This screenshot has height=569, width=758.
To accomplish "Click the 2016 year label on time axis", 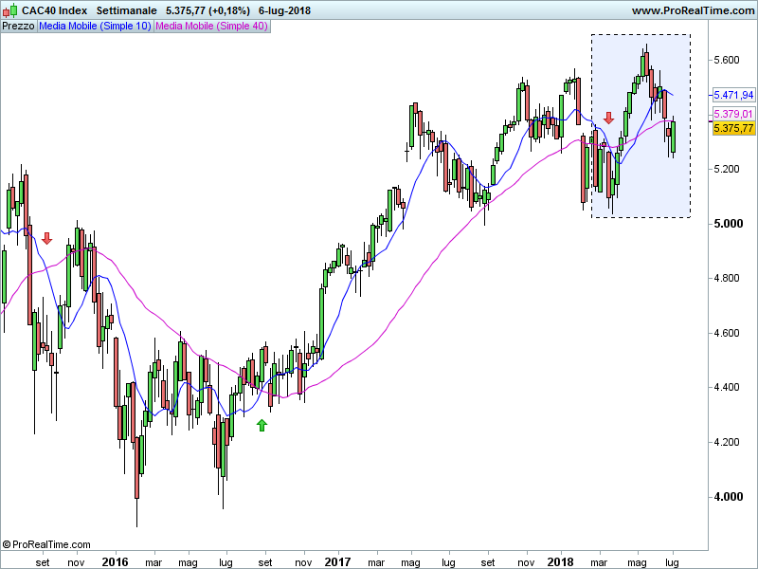I will click(x=115, y=561).
